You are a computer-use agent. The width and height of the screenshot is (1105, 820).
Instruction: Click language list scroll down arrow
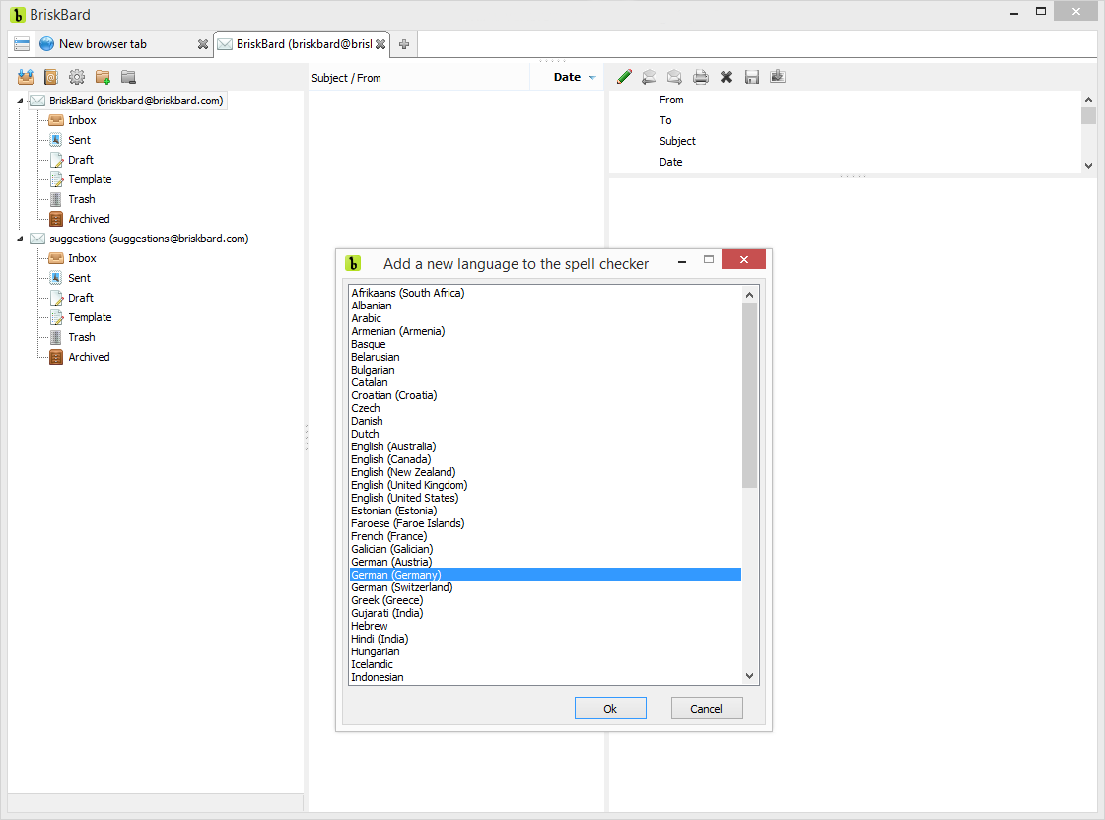tap(750, 676)
